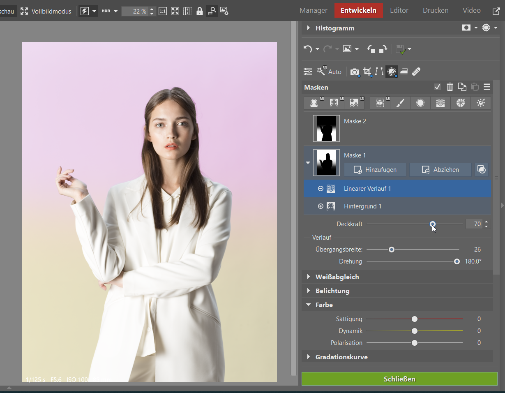Open the Editor tab
This screenshot has width=505, height=393.
[x=399, y=11]
